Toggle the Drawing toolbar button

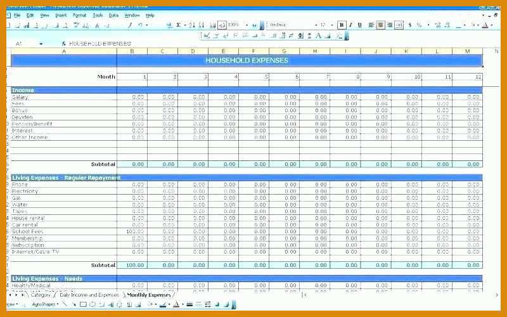(222, 25)
